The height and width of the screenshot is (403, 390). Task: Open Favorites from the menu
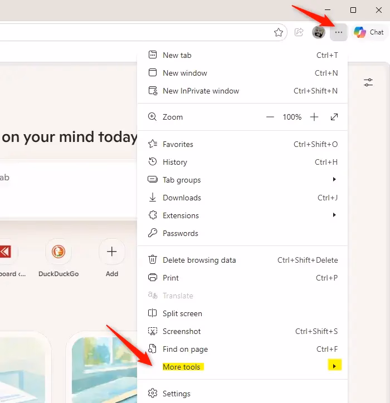coord(242,144)
